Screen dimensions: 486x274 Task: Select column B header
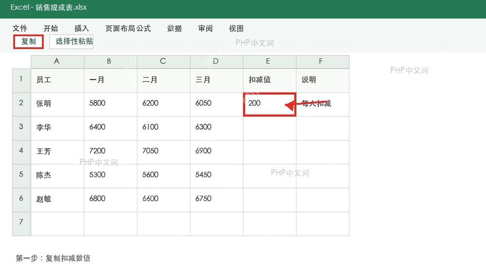coord(110,62)
